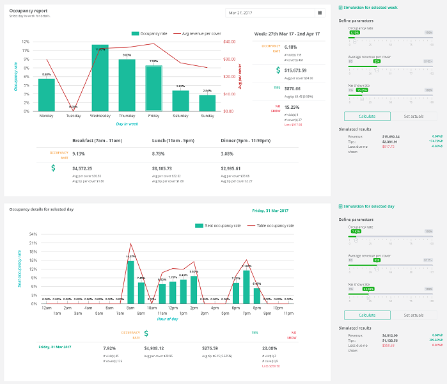Click Set actuals in weekly simulation
This screenshot has height=384, width=447.
pos(413,116)
